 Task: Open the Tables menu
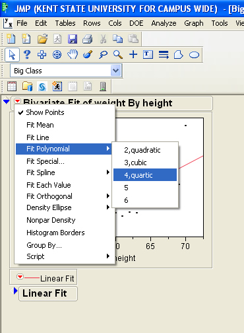[x=65, y=23]
